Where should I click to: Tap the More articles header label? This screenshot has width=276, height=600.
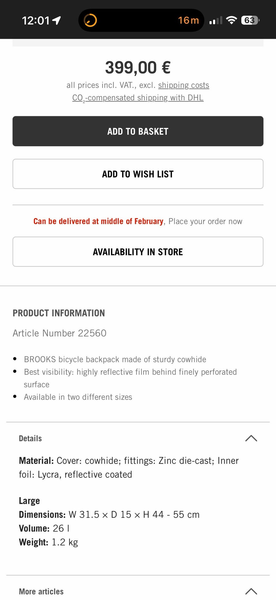(x=41, y=591)
